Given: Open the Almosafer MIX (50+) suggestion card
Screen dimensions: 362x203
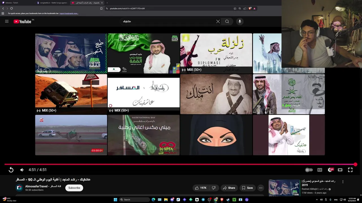Looking at the screenshot, I should point(143,94).
